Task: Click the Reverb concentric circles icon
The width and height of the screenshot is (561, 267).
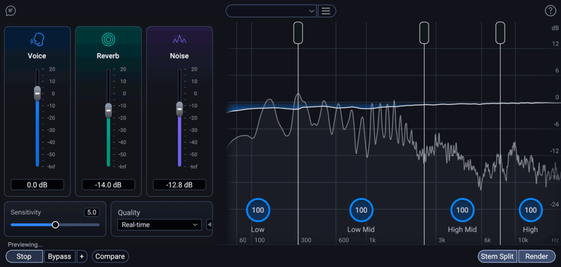Action: 108,40
